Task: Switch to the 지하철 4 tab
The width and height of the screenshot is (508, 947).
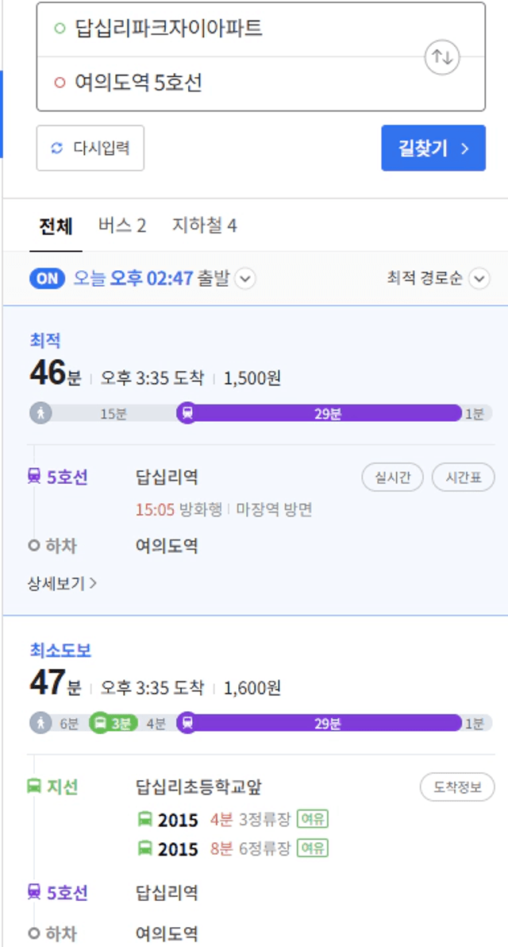Action: click(x=205, y=226)
